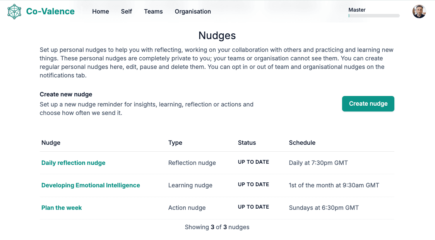Switch to the Teams section
This screenshot has height=240, width=435.
pyautogui.click(x=153, y=12)
